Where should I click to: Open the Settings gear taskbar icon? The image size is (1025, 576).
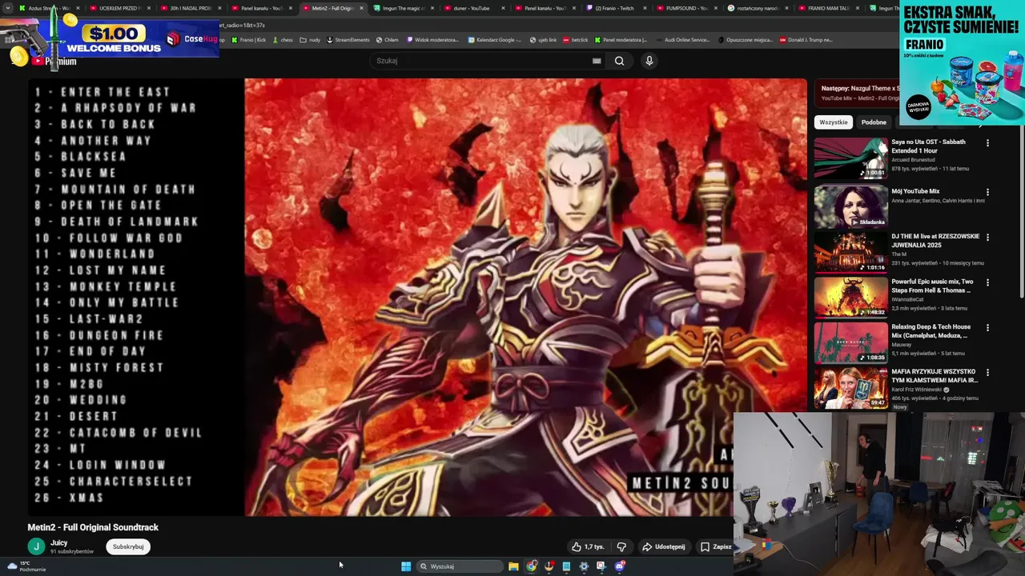(584, 566)
